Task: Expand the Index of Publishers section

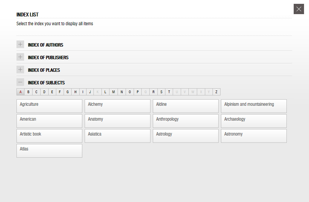Action: point(20,57)
